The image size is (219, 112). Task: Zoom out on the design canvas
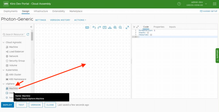120,28
